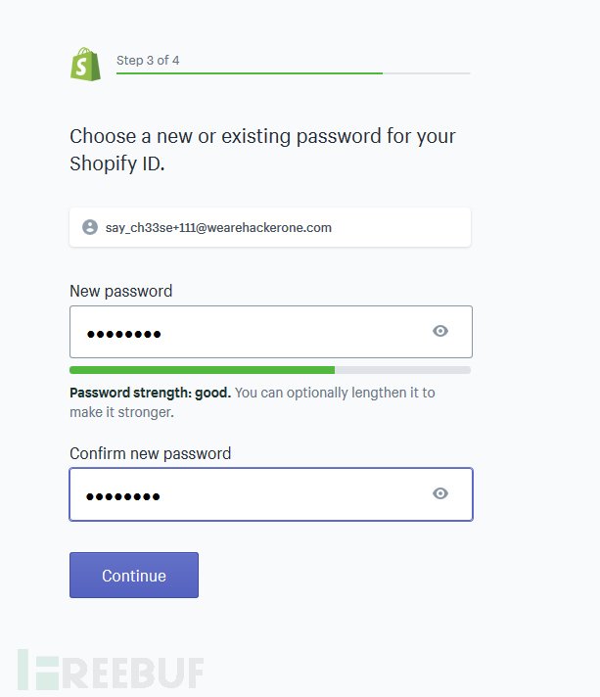Screen dimensions: 600x697
Task: Click the FreeBuf watermark logo
Action: (111, 670)
